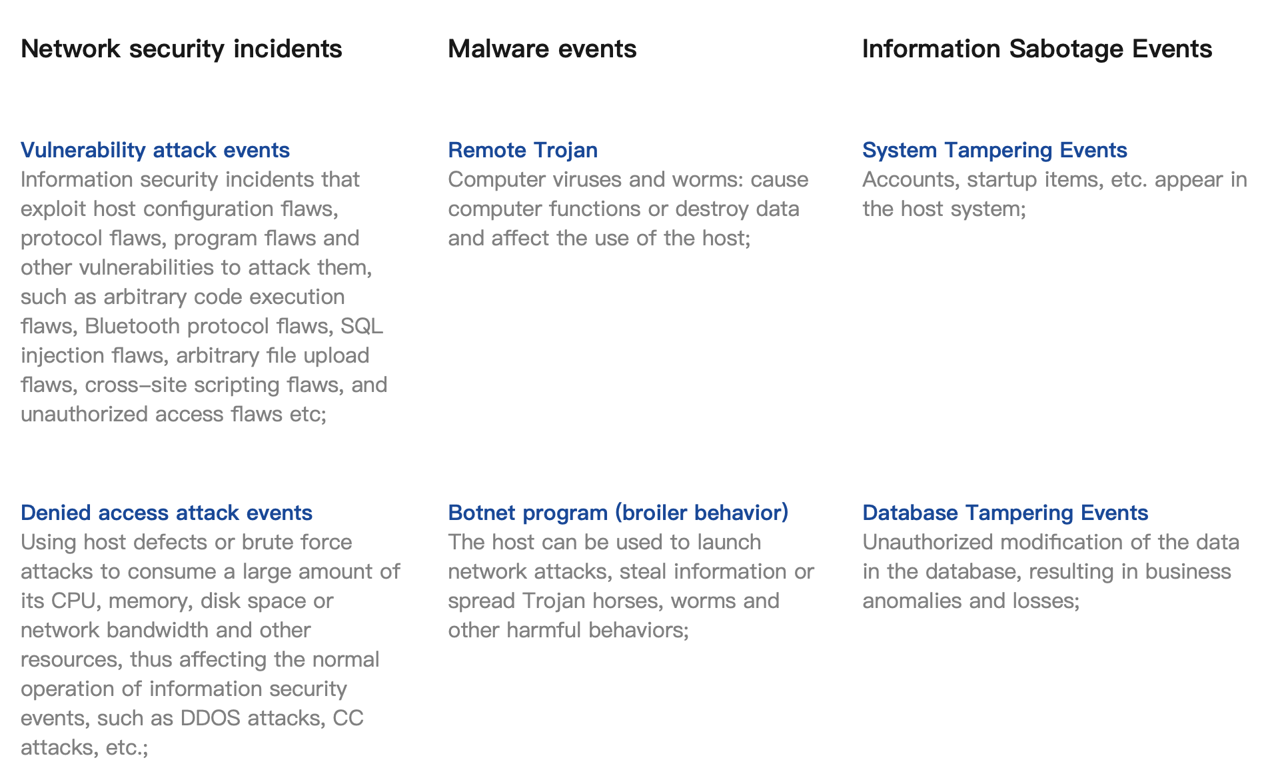Viewport: 1262px width, 780px height.
Task: Open the Remote Trojan link
Action: click(x=522, y=150)
